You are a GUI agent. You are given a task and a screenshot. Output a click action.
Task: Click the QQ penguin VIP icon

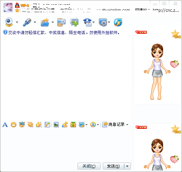point(17,5)
